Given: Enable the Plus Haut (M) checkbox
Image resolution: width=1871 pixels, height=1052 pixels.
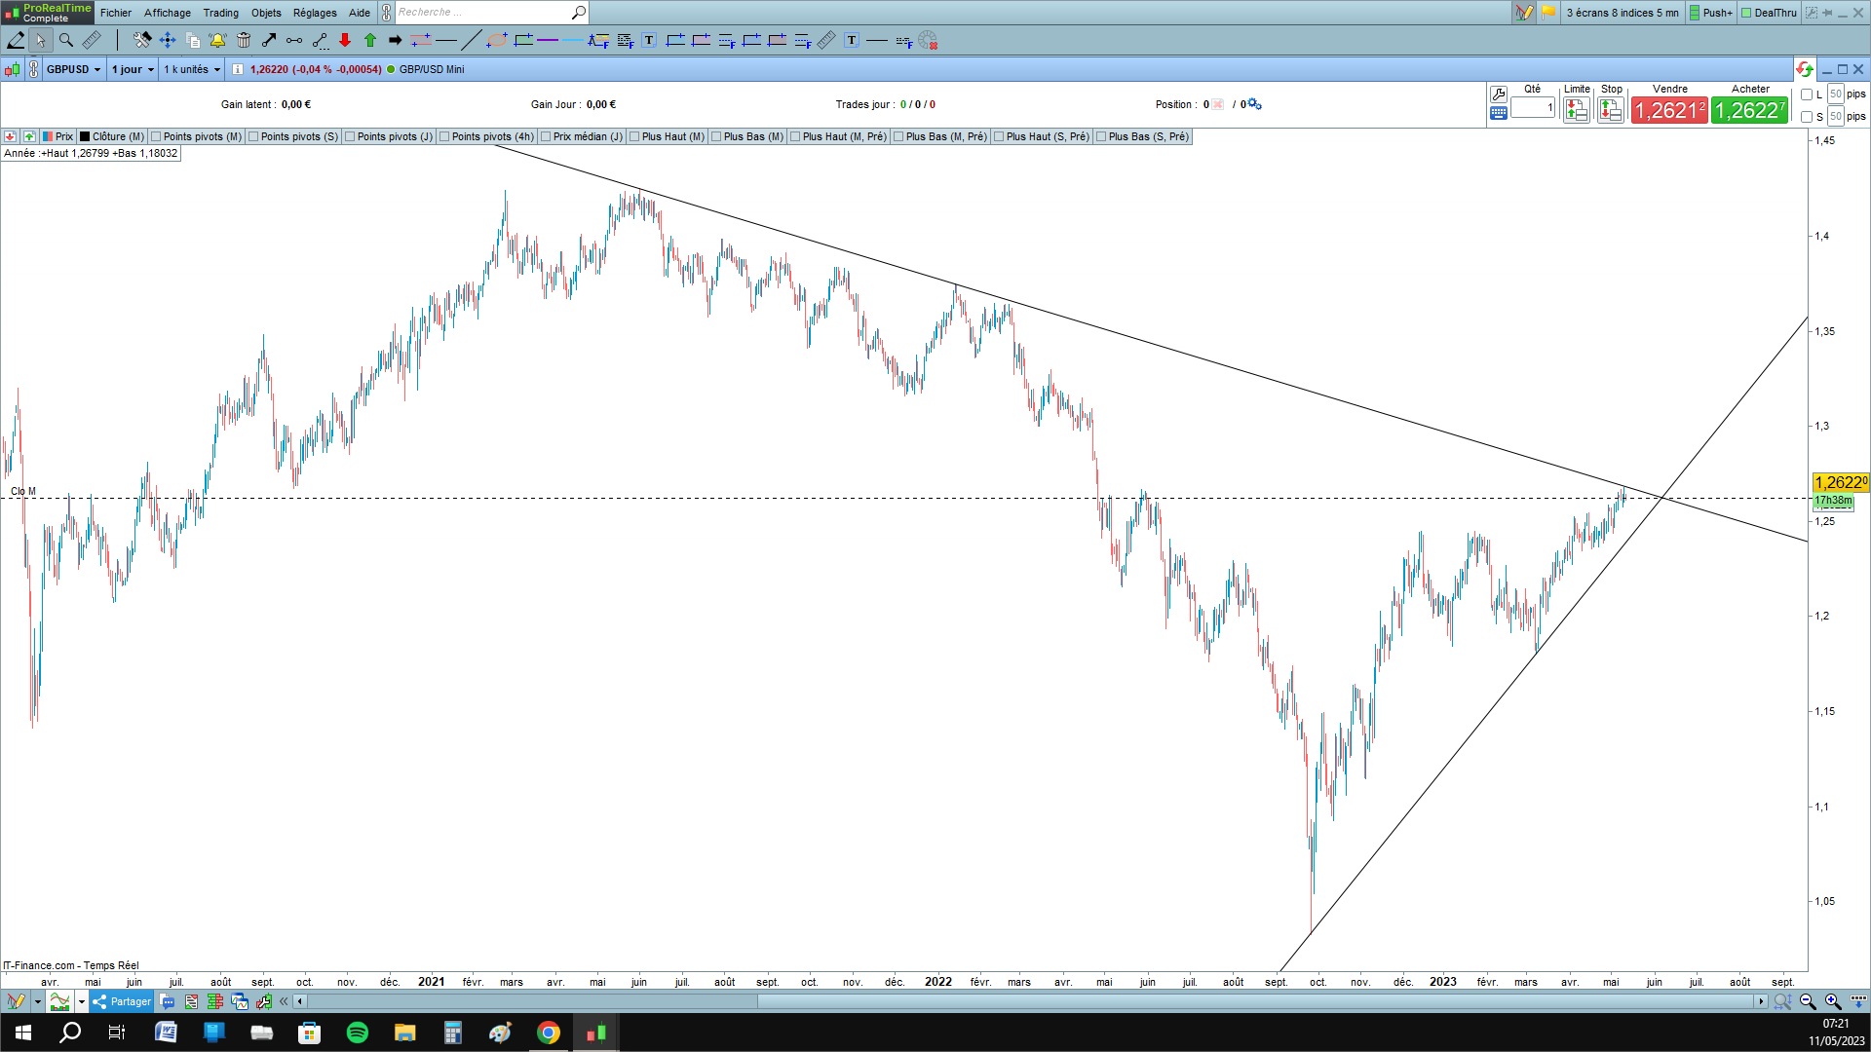Looking at the screenshot, I should click(x=634, y=136).
